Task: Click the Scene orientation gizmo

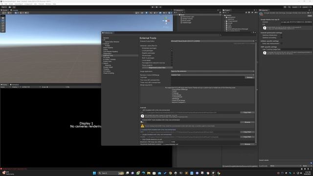Action: pos(166,21)
